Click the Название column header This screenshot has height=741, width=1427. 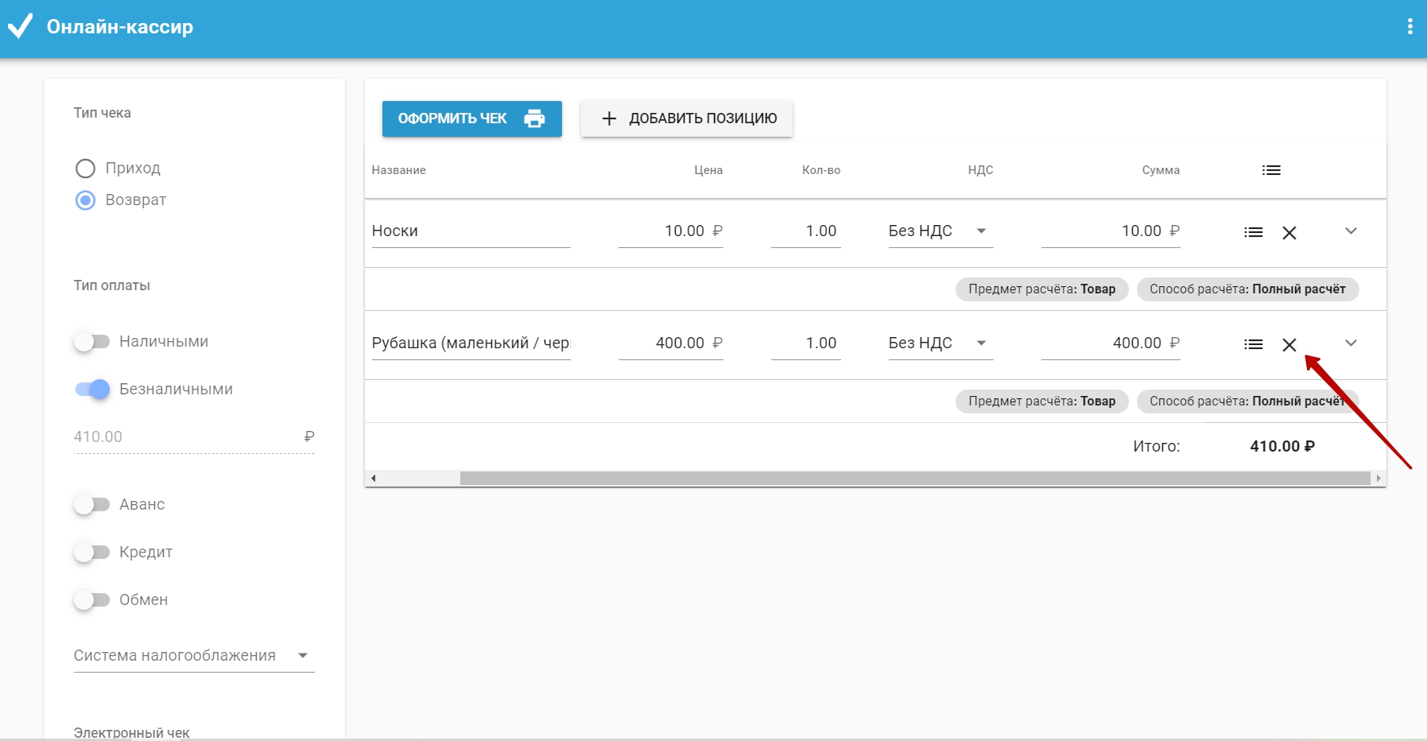click(x=399, y=170)
